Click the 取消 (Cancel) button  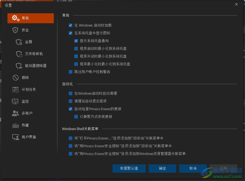click(x=193, y=168)
